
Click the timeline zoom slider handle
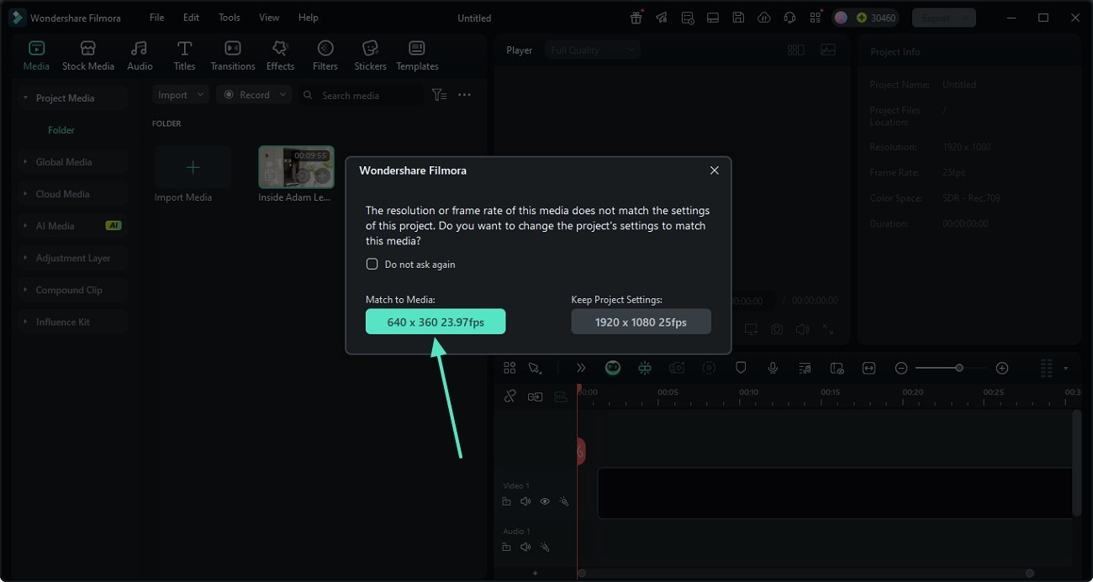click(959, 368)
